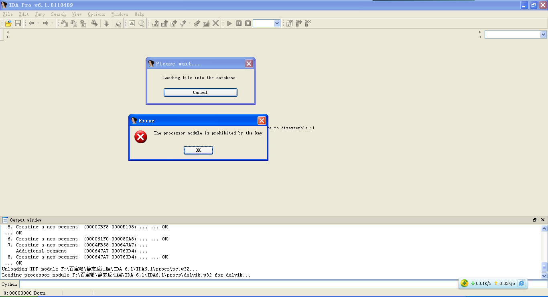
Task: Click the Output window scrollbar thumb
Action: pos(544,267)
